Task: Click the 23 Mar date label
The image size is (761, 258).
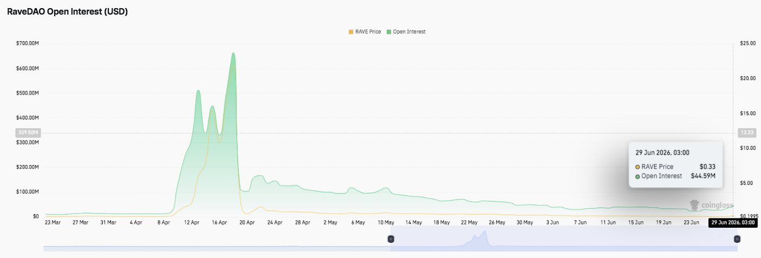Action: click(x=53, y=222)
